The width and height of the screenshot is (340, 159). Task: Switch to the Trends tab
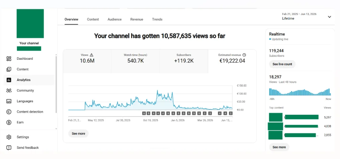tap(157, 19)
